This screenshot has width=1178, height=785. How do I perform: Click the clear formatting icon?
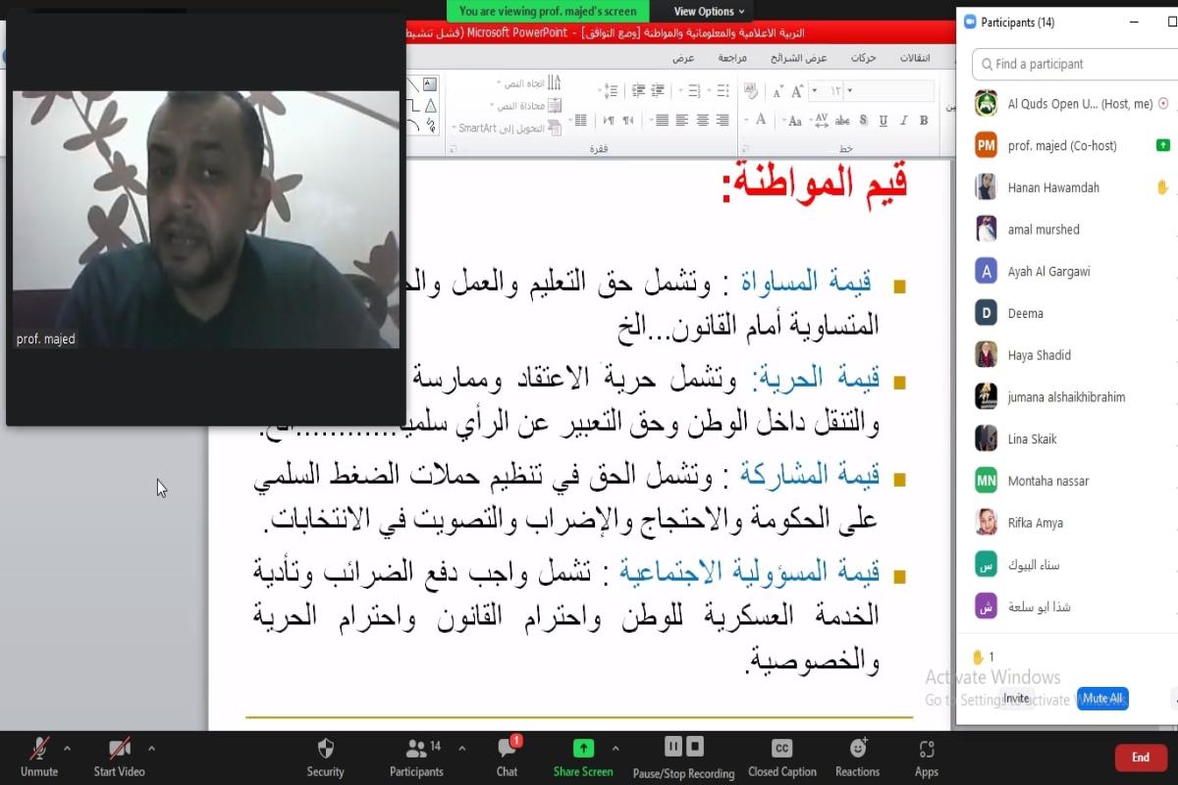750,90
